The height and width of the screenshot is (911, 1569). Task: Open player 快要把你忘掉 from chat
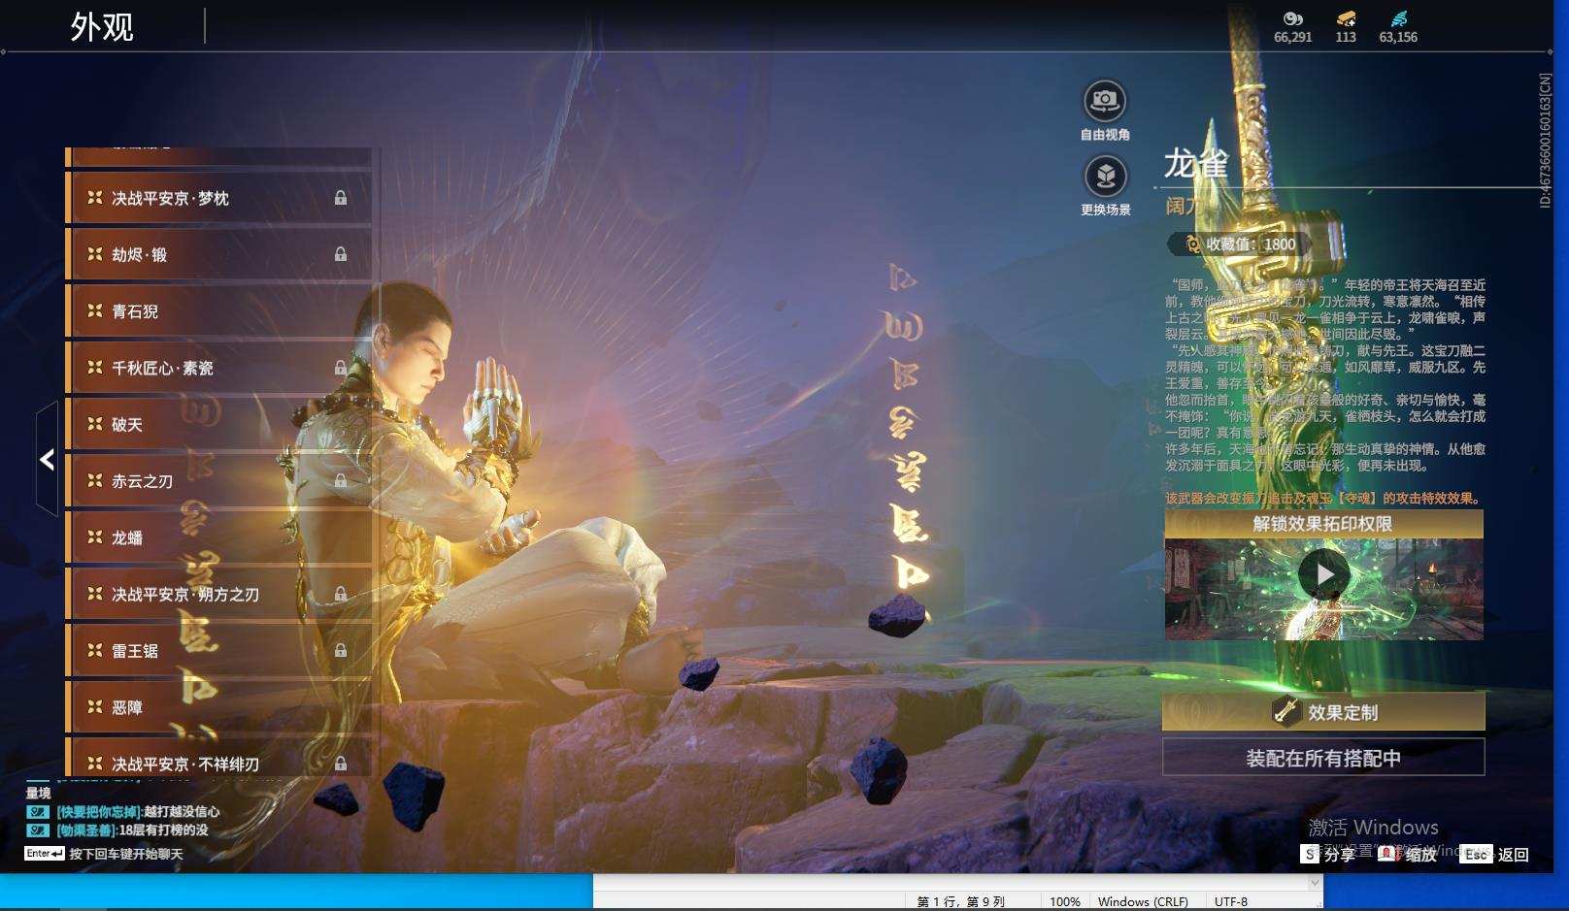tap(99, 812)
